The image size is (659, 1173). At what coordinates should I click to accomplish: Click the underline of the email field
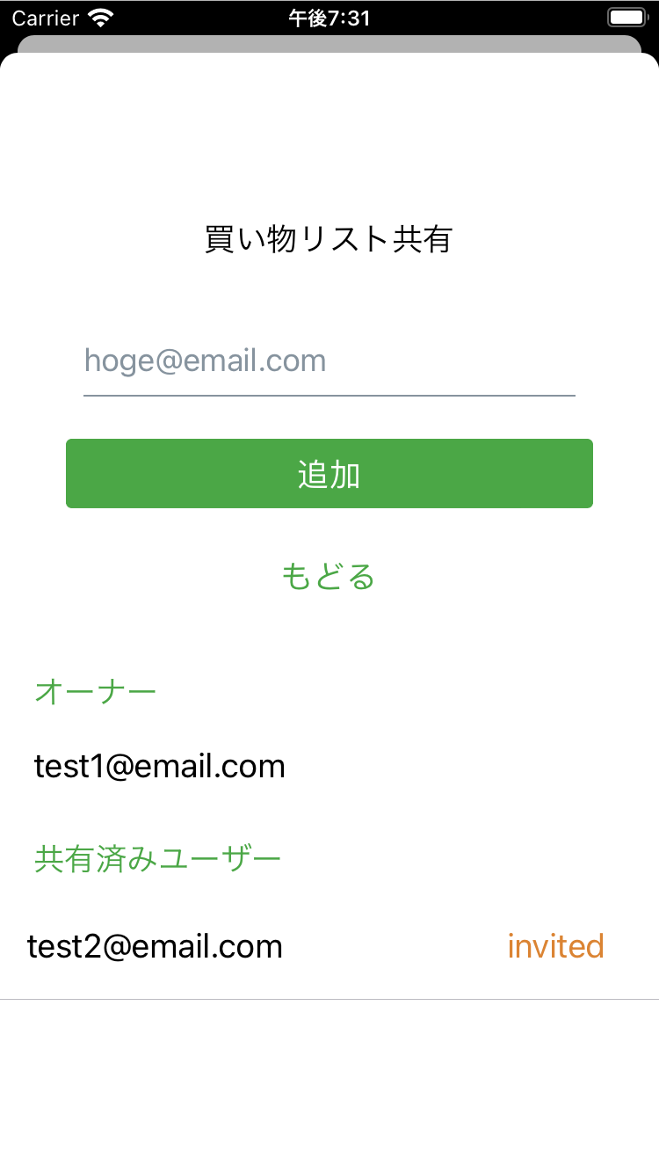(329, 396)
